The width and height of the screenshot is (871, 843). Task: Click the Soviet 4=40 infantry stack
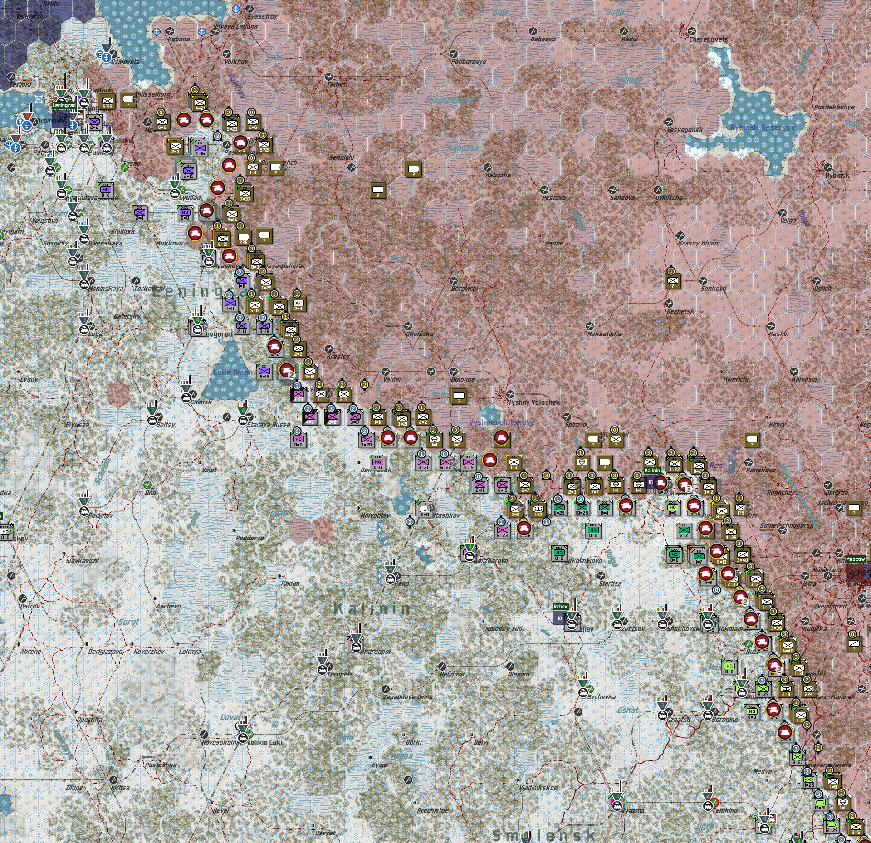coord(788,646)
